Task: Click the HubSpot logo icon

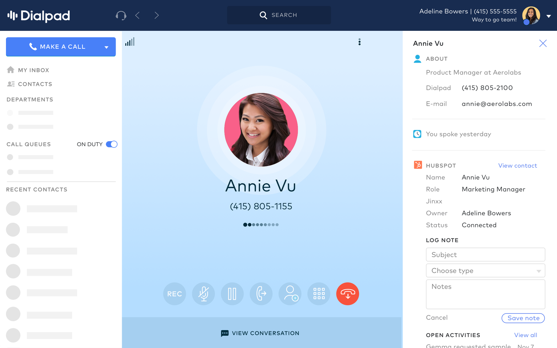Action: pos(418,165)
